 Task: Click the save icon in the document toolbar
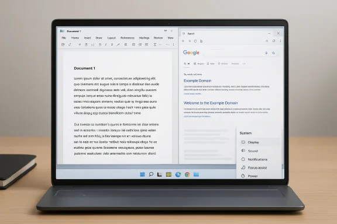63,44
